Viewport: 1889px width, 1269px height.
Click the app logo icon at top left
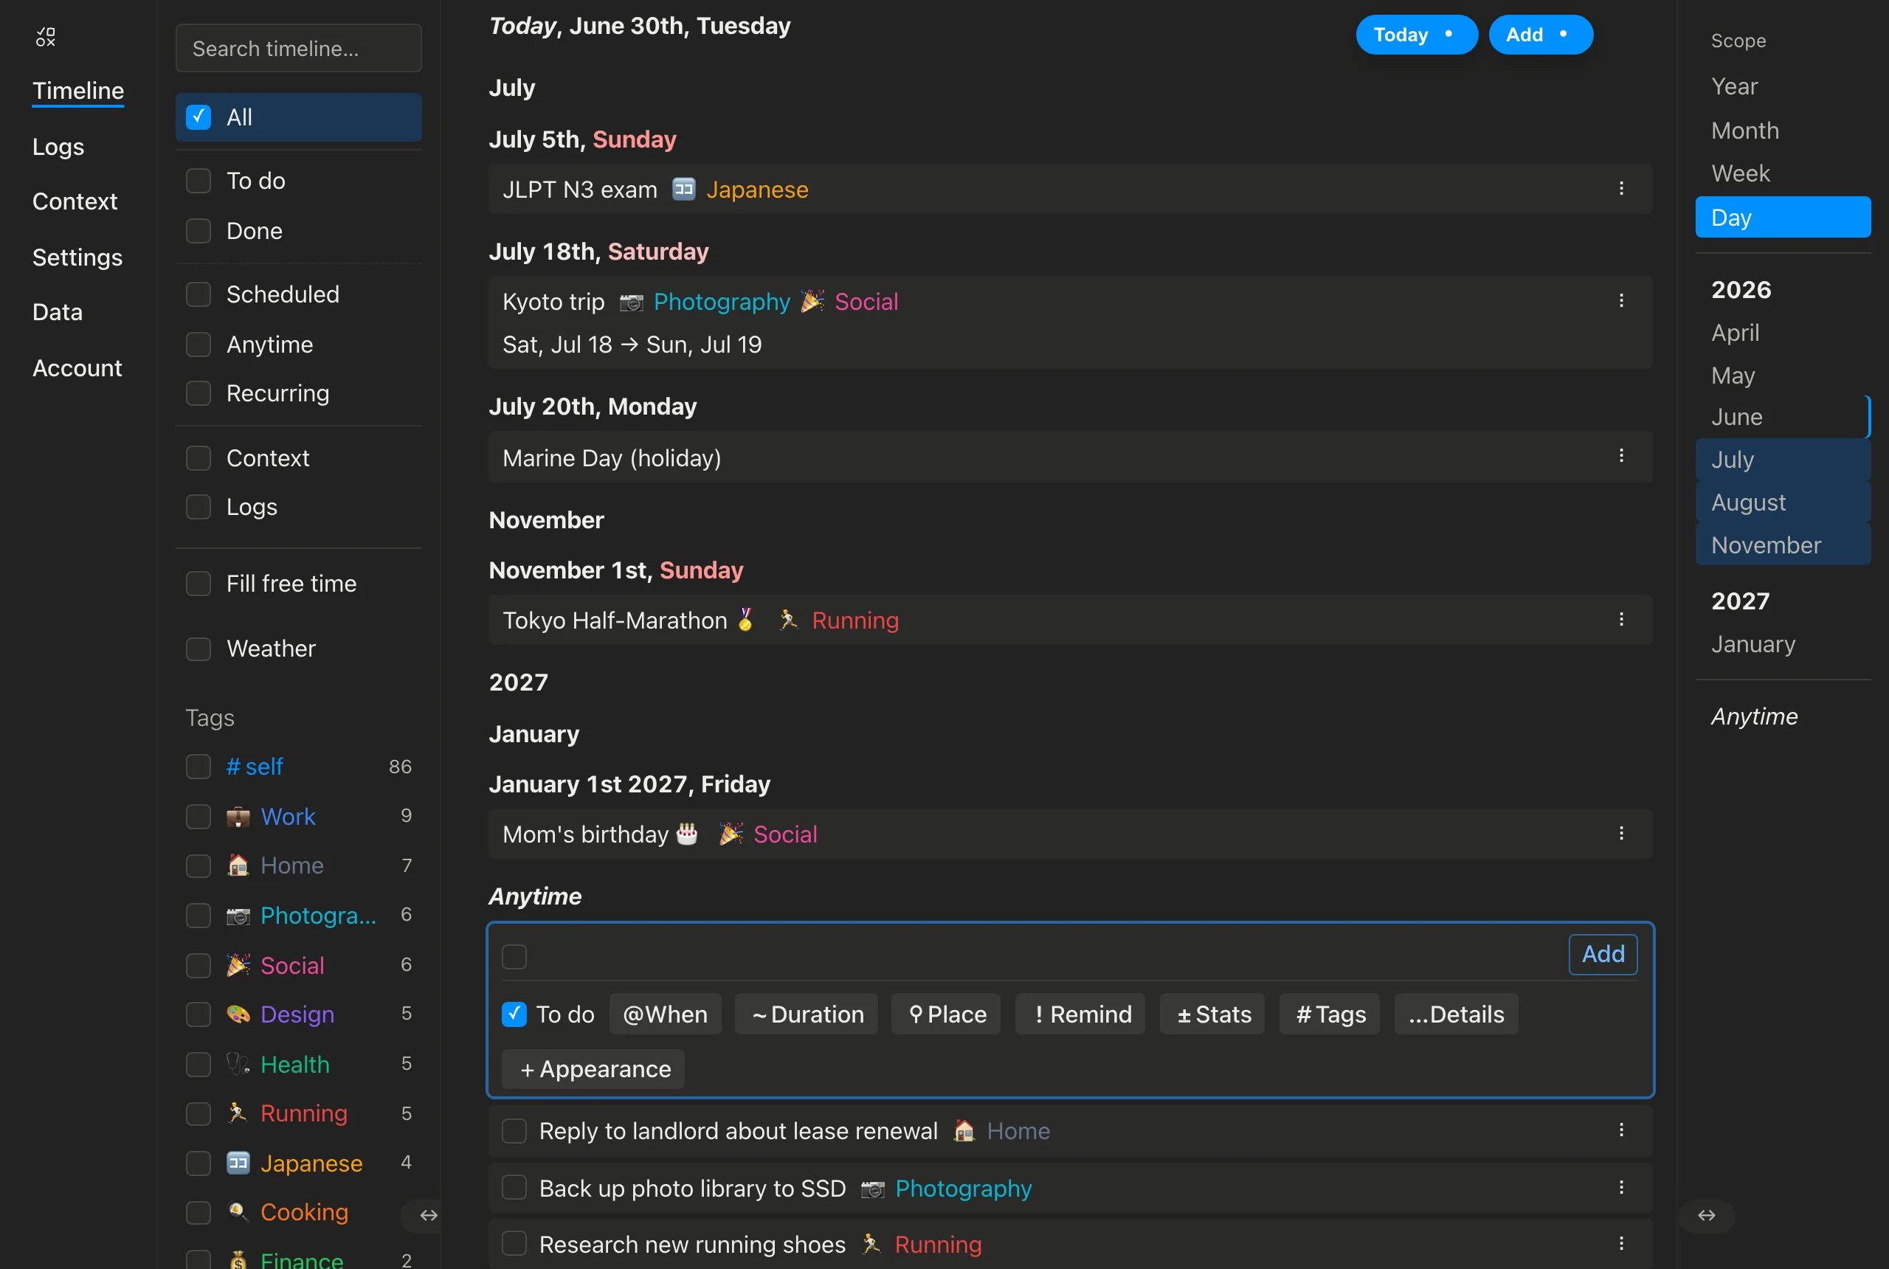pos(45,36)
